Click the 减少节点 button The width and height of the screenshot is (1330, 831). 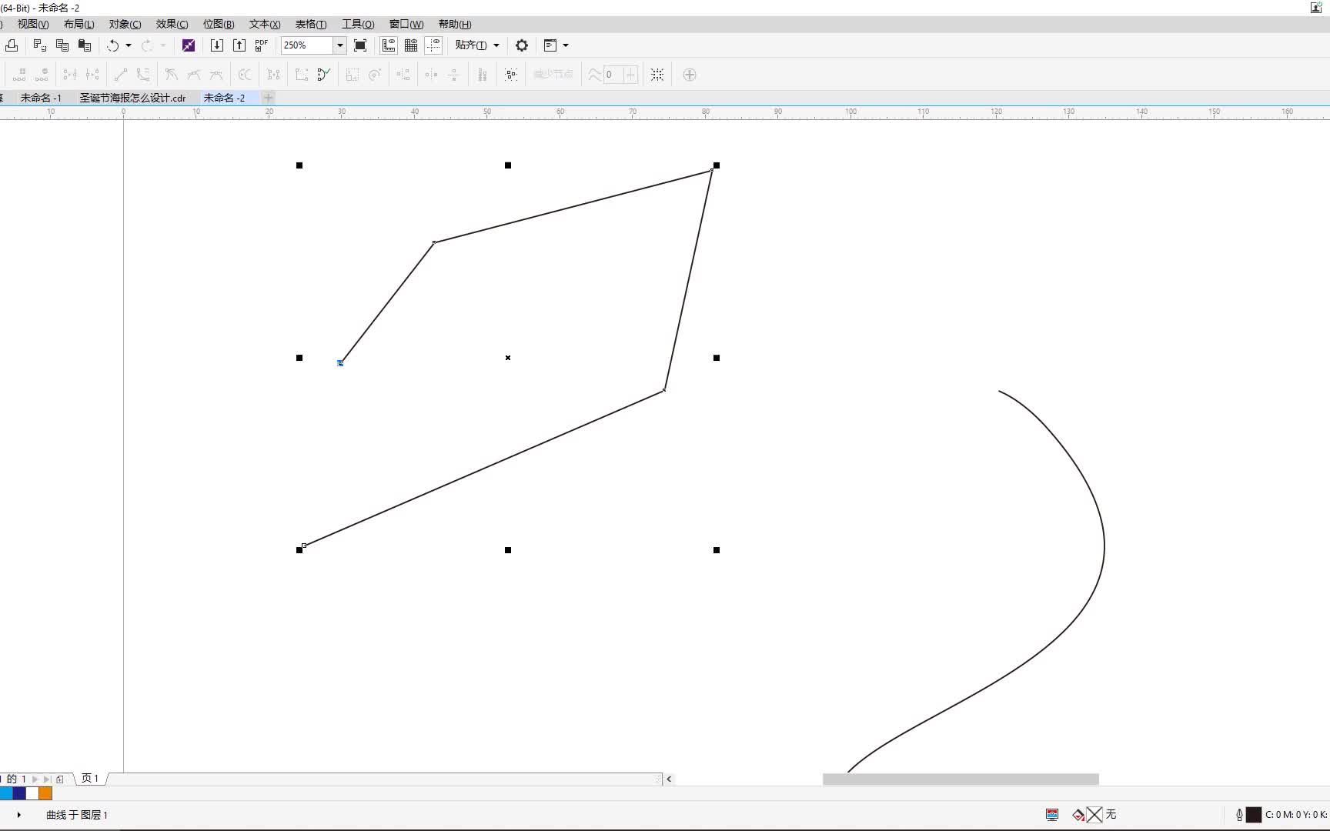pos(553,75)
